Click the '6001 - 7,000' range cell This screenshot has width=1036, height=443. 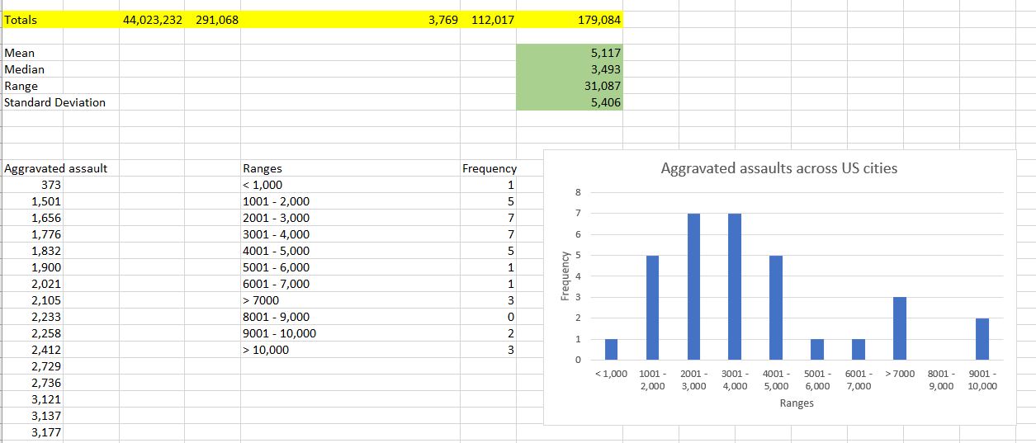click(277, 284)
